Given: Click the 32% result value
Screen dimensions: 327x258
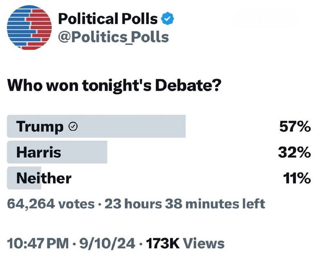Looking at the screenshot, I should [294, 152].
